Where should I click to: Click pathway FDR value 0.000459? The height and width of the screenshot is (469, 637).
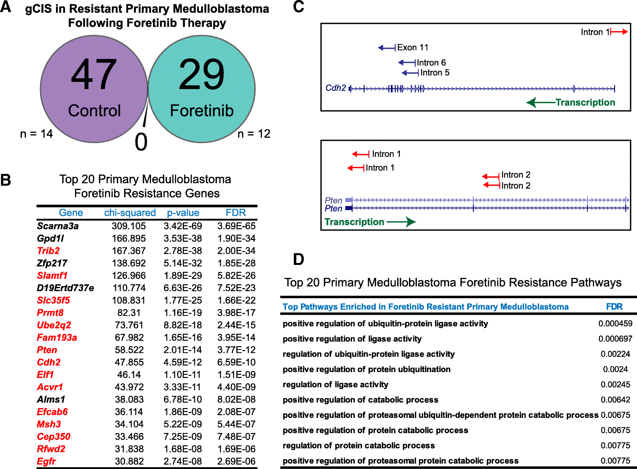click(x=615, y=324)
